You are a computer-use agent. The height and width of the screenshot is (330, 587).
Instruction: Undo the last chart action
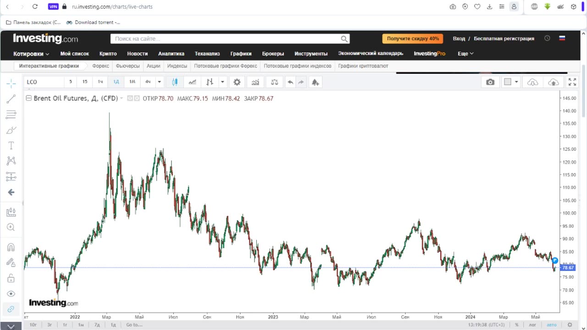[x=290, y=82]
